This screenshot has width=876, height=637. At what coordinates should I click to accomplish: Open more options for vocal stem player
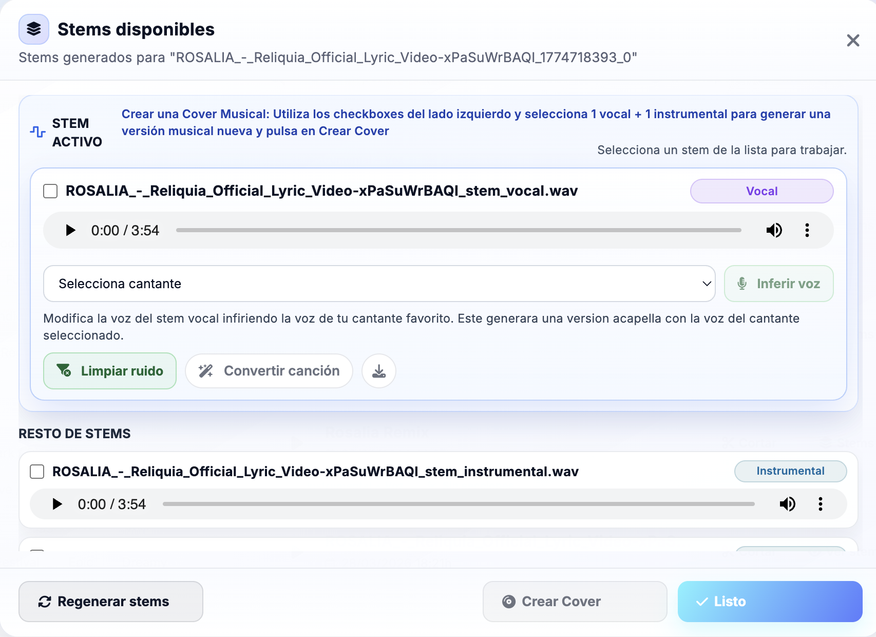[807, 230]
